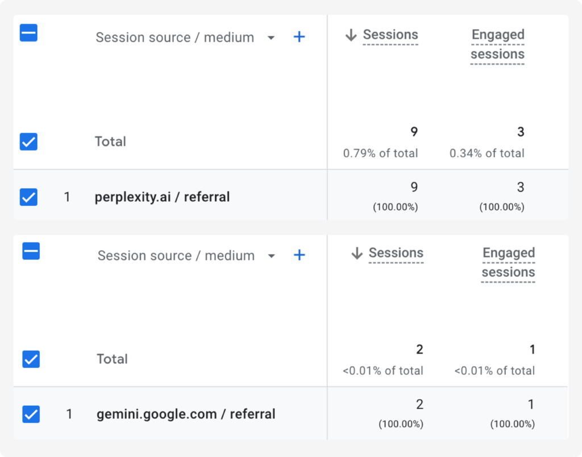
Task: Sort by the Sessions column header in the top table
Action: [x=390, y=35]
